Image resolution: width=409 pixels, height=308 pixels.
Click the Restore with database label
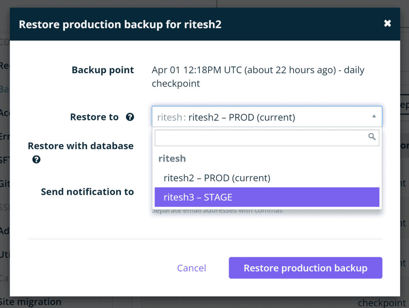[x=81, y=146]
